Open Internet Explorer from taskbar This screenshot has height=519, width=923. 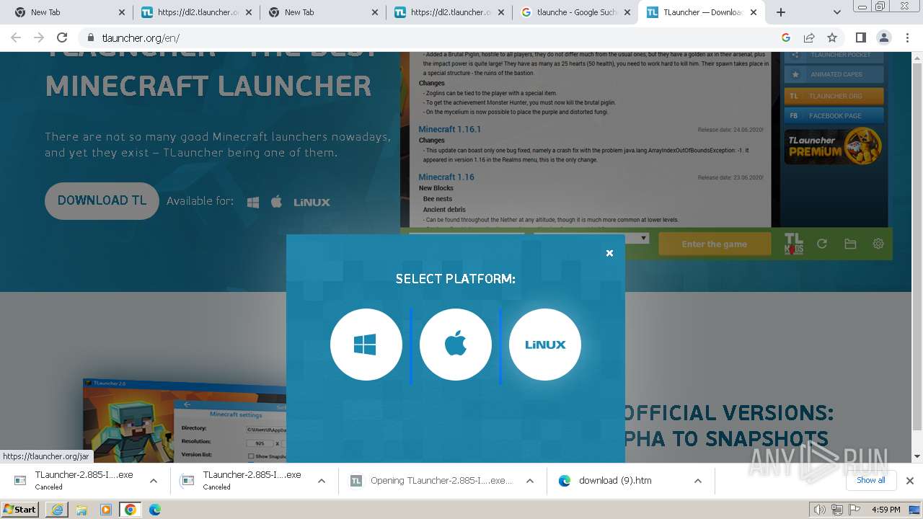(57, 510)
